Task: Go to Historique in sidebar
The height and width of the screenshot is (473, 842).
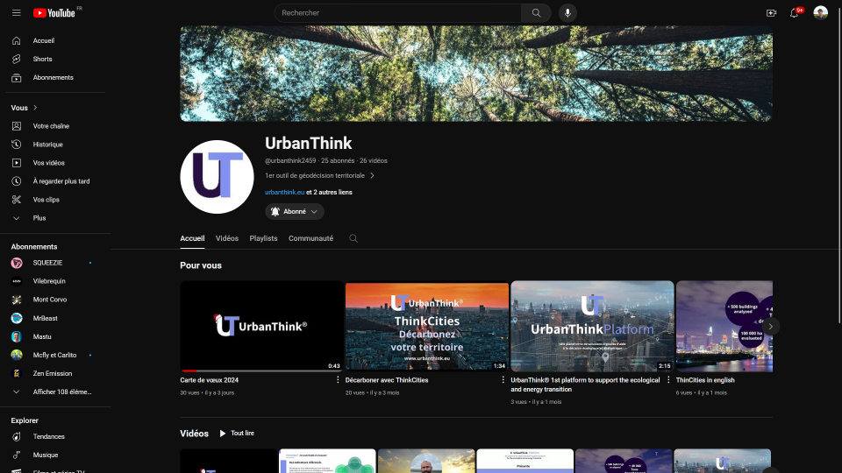Action: point(47,145)
